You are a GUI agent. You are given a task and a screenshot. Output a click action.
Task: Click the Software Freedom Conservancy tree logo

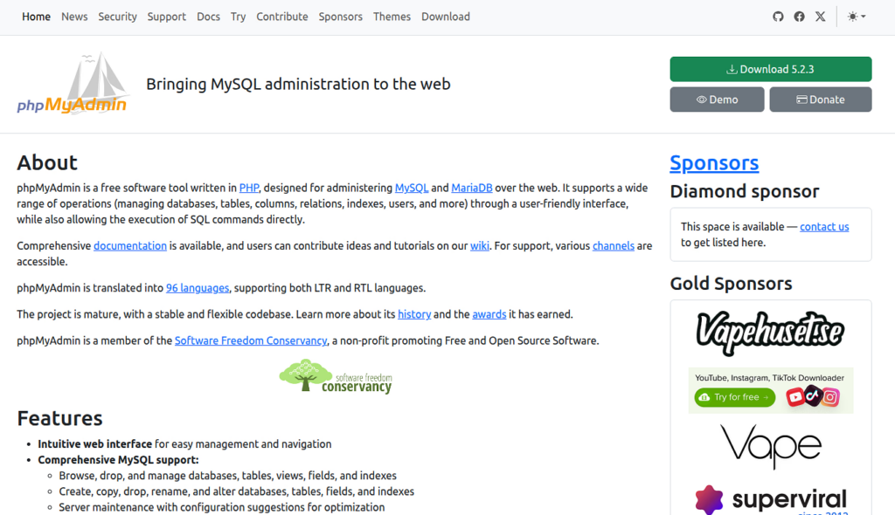point(336,377)
